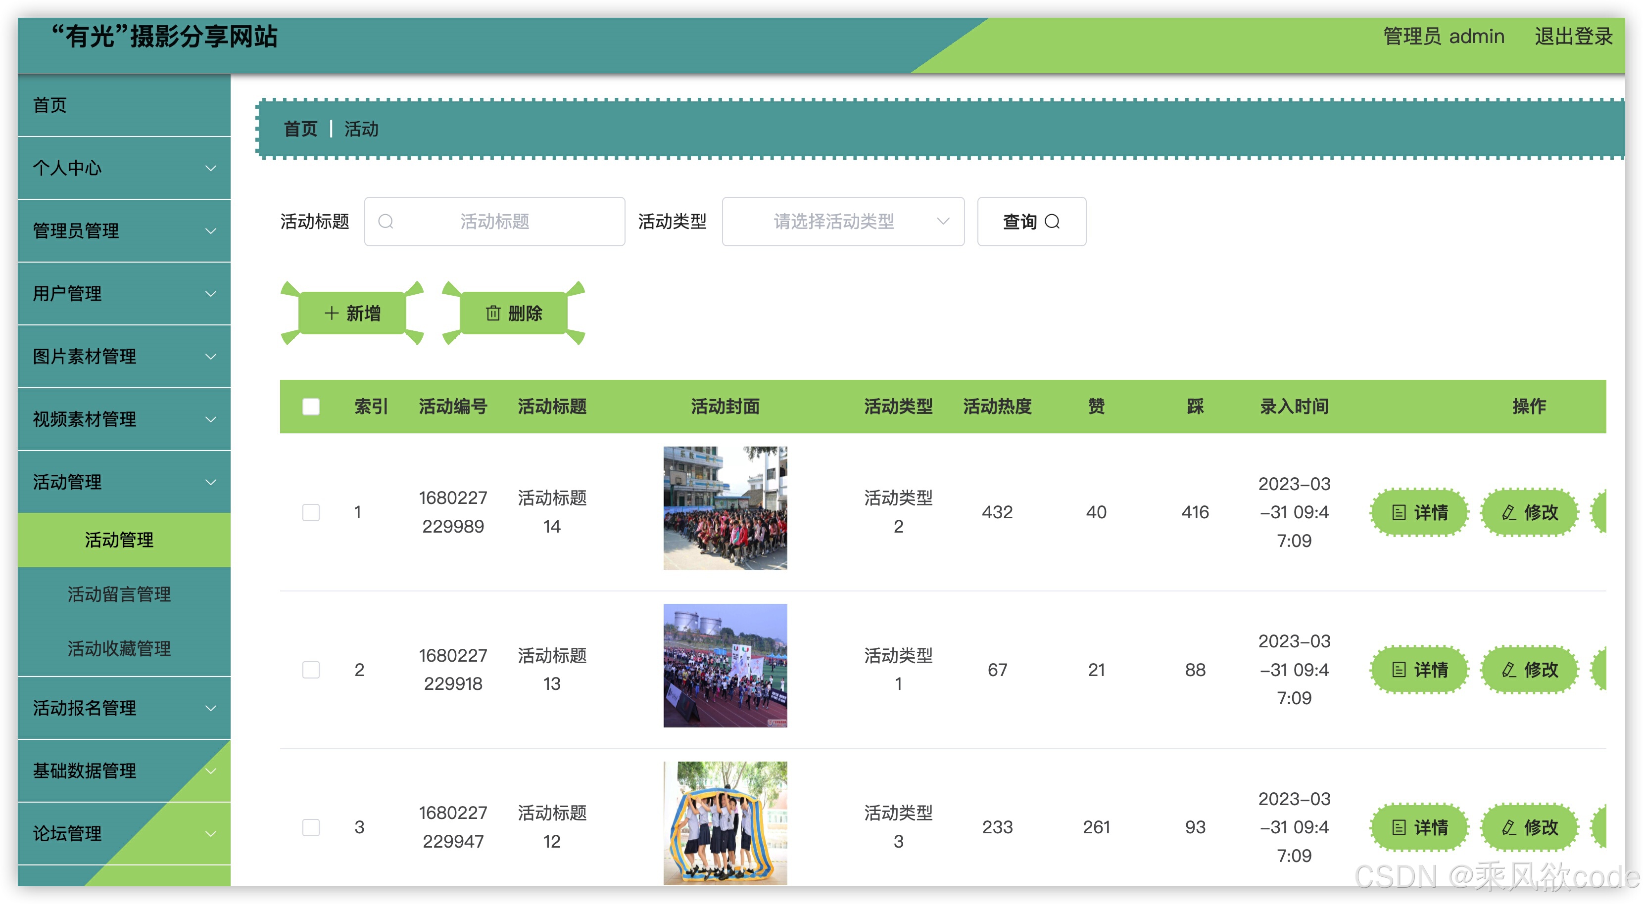Image resolution: width=1643 pixels, height=904 pixels.
Task: Open the 请选择活动类型 dropdown
Action: [x=843, y=221]
